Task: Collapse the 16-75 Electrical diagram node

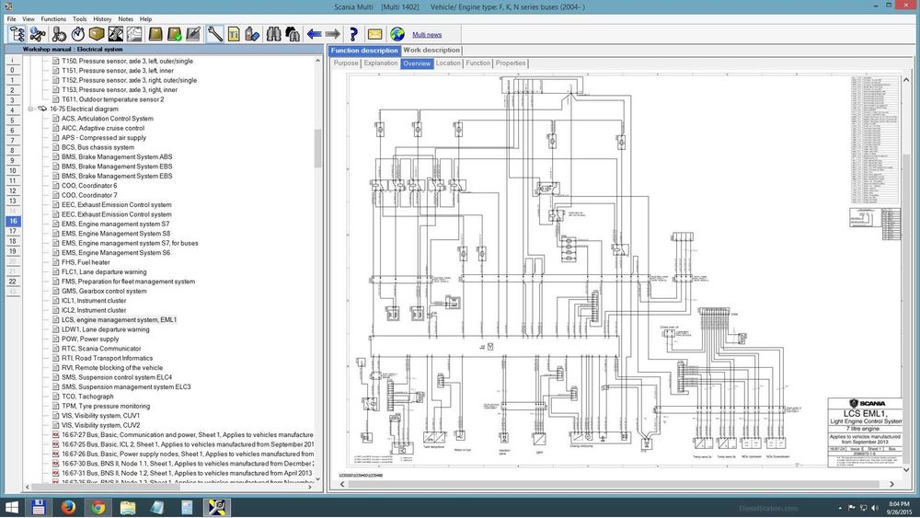Action: pos(31,109)
